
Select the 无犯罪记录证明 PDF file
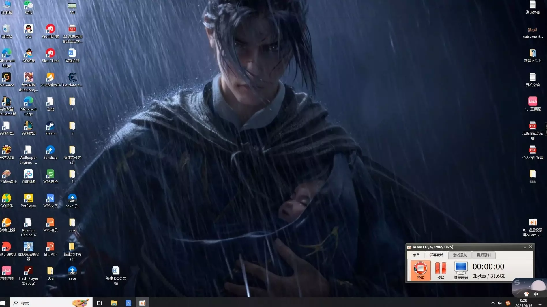click(533, 130)
